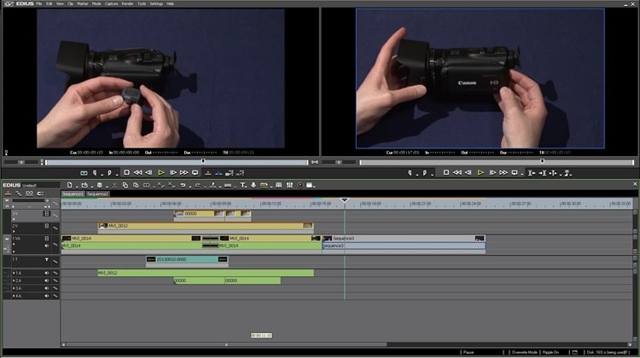The height and width of the screenshot is (358, 640).
Task: Open the audio mixer icon
Action: [289, 185]
